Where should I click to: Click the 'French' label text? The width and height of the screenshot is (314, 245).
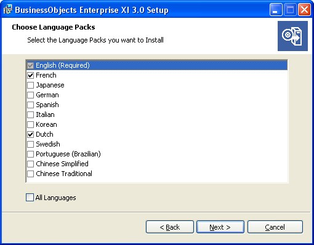(x=46, y=75)
